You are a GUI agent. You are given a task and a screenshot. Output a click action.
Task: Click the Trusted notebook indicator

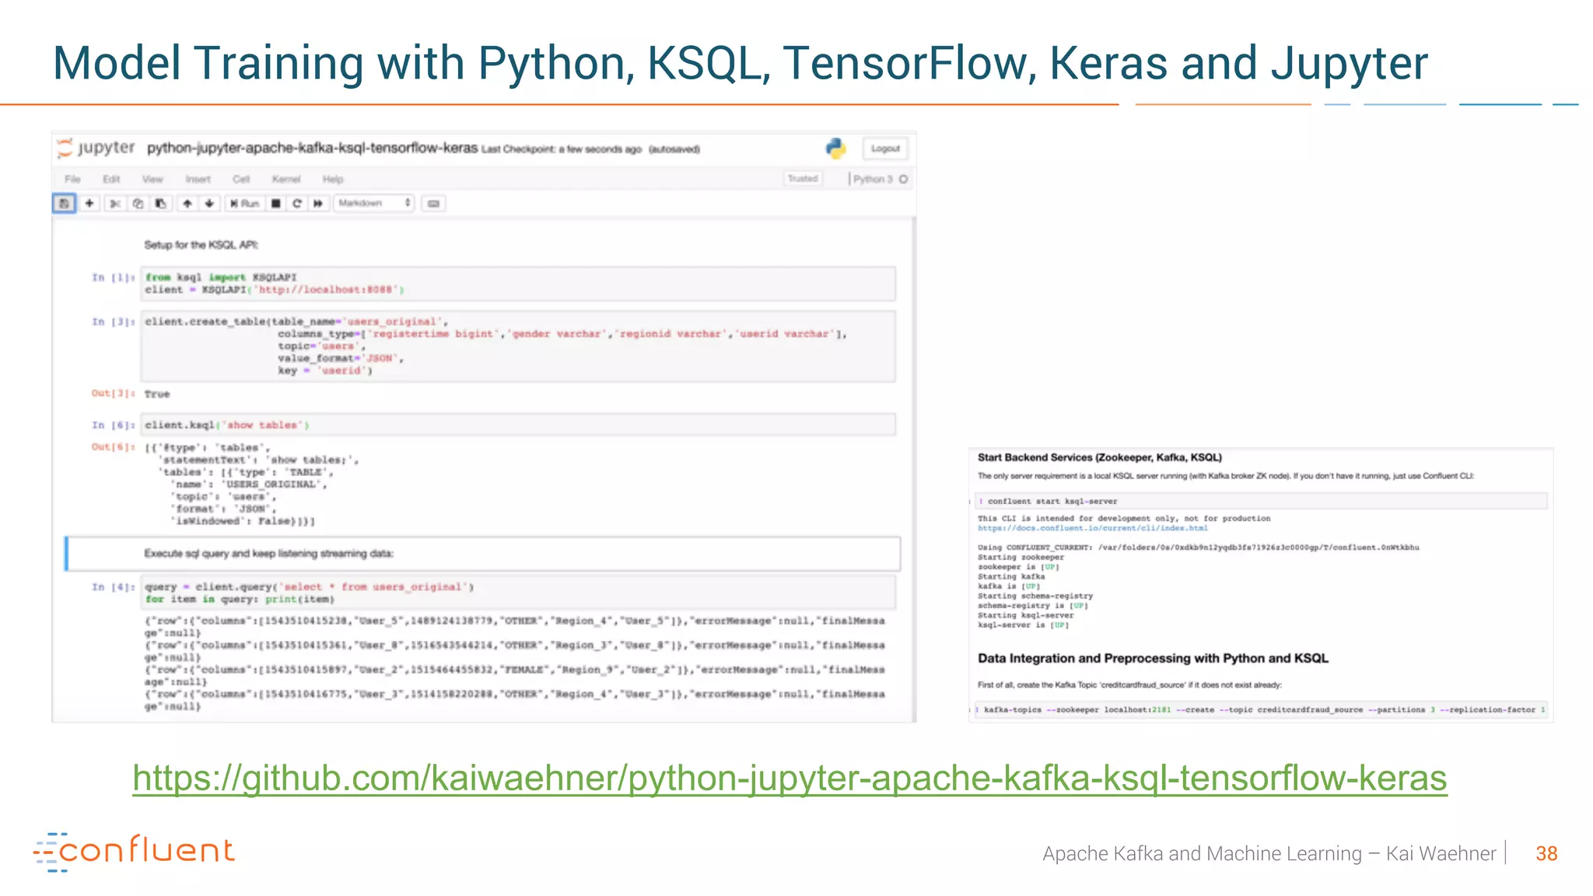pos(803,179)
